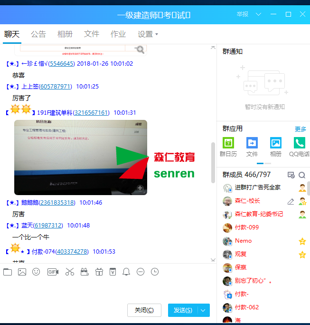Open the QQ number link 3216567161
This screenshot has width=310, height=325.
click(91, 113)
